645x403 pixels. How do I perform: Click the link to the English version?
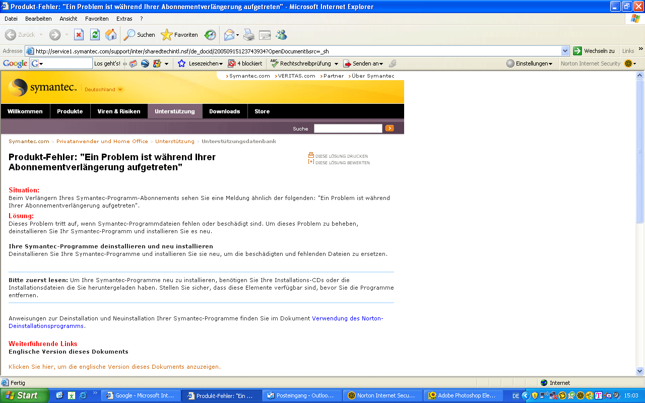point(114,367)
